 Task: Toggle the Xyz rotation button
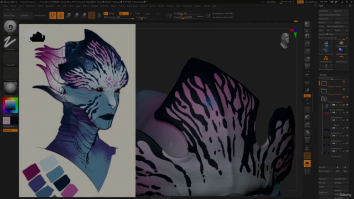307,96
